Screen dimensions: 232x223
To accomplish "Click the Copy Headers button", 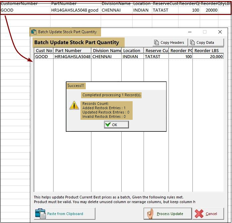I will (170, 42).
